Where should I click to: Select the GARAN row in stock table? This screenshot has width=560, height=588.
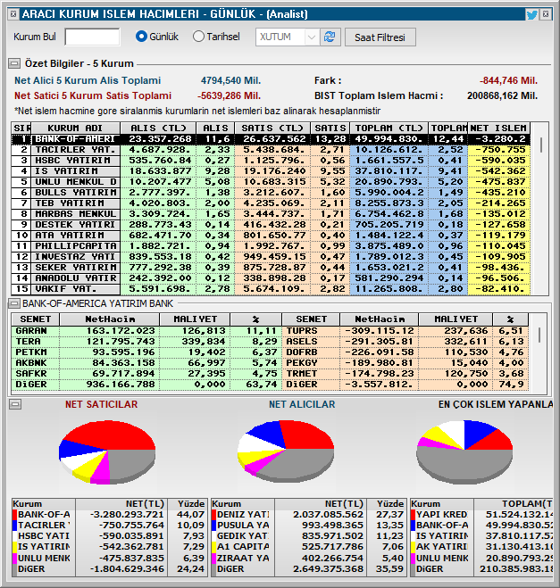click(89, 329)
